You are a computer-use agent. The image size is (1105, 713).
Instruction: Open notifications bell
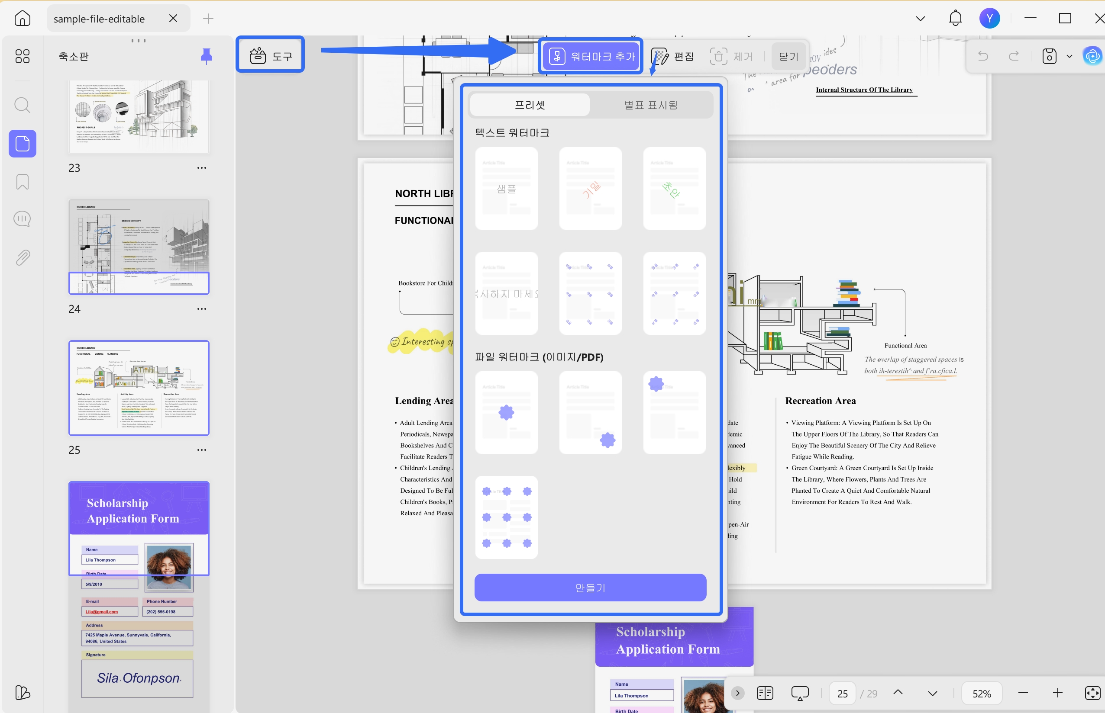pyautogui.click(x=955, y=19)
